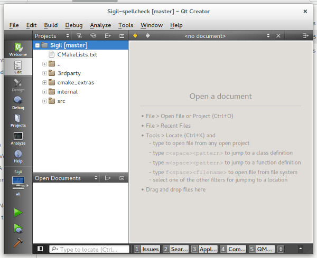The height and width of the screenshot is (258, 317).
Task: Expand the src folder
Action: point(44,101)
